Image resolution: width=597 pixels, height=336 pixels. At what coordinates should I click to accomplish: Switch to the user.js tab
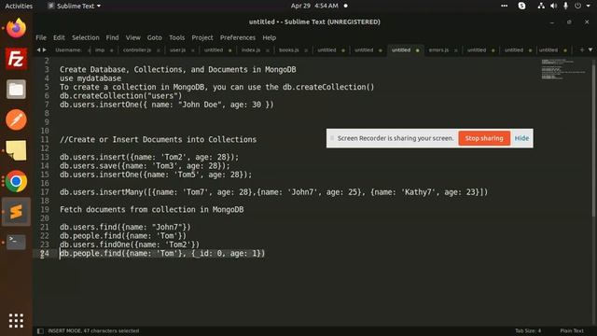click(x=177, y=50)
